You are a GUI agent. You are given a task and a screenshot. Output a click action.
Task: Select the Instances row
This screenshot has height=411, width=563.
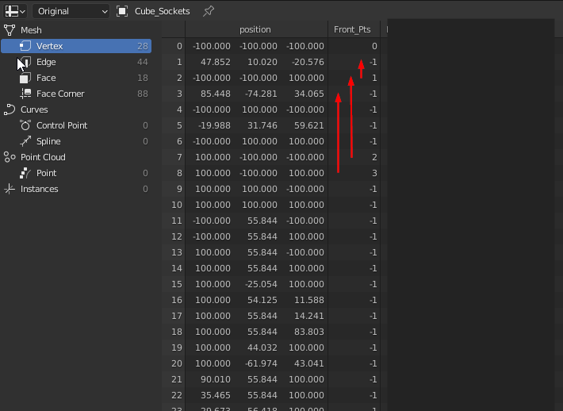[76, 189]
